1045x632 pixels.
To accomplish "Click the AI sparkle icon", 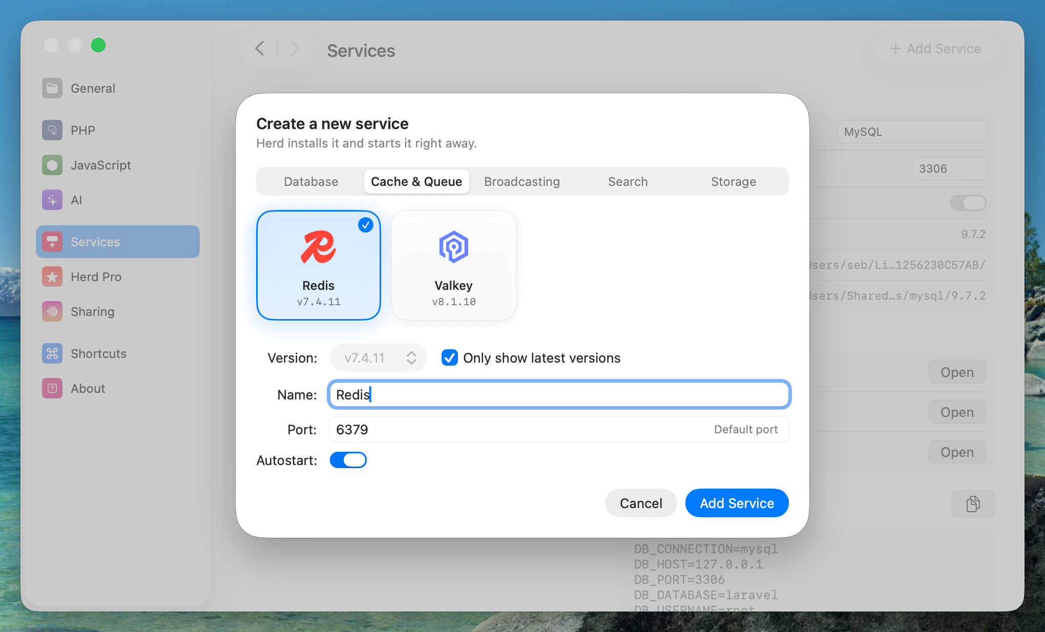I will pyautogui.click(x=52, y=200).
